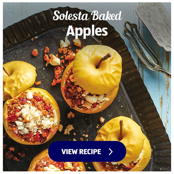Click the VIEW RECIPE button
The image size is (174, 174).
click(87, 151)
